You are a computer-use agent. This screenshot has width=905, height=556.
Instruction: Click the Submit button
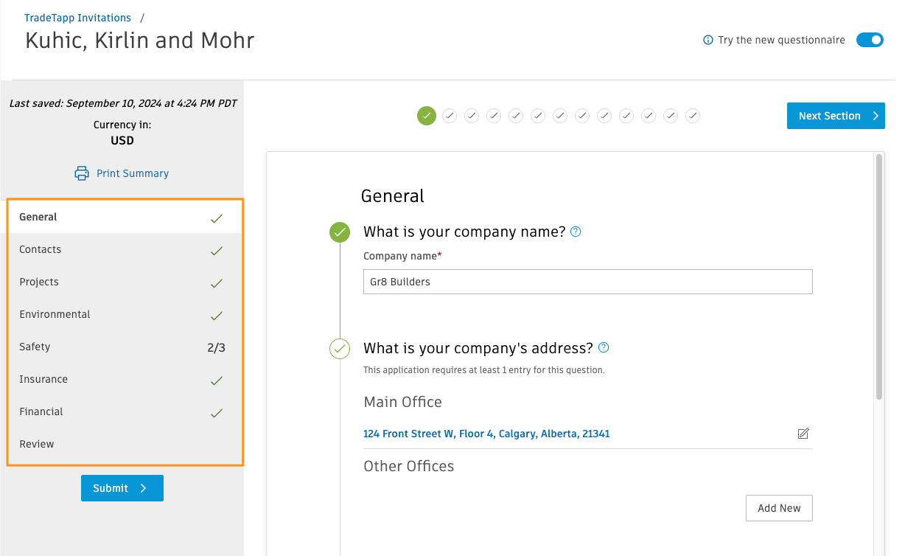122,487
